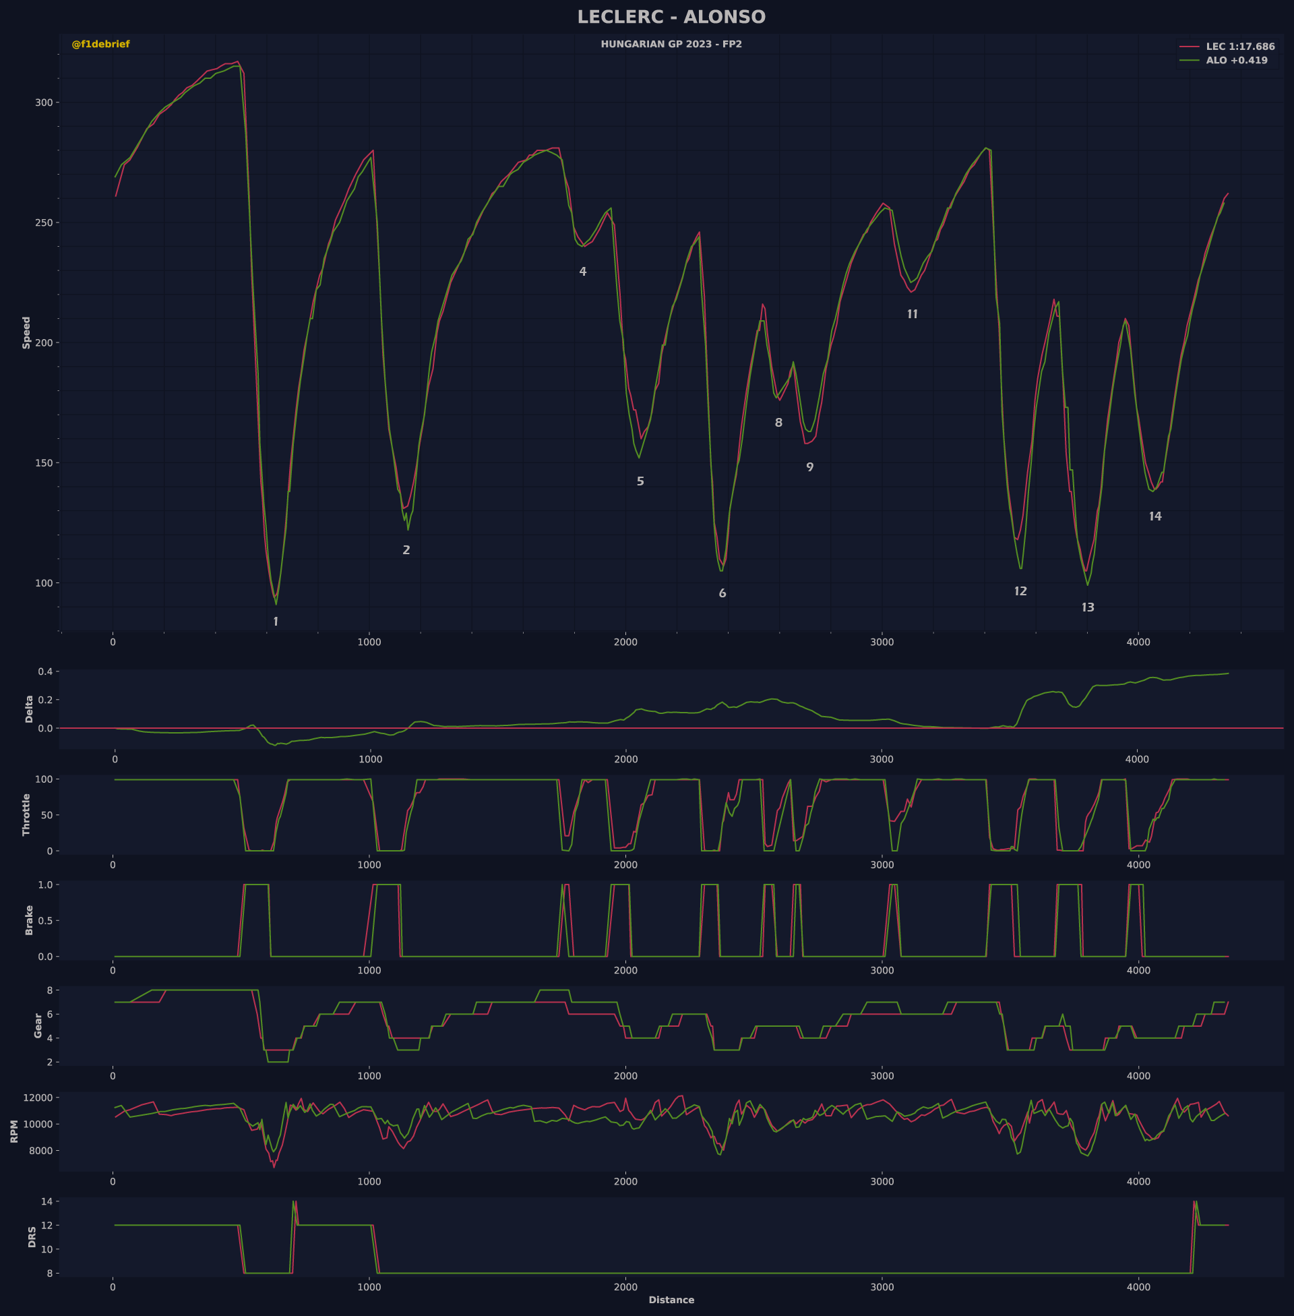Image resolution: width=1294 pixels, height=1316 pixels.
Task: Click the Distance x-axis label
Action: (x=671, y=1300)
